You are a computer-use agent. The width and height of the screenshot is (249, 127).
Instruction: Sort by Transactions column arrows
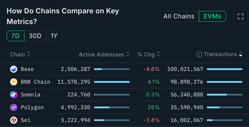point(240,54)
